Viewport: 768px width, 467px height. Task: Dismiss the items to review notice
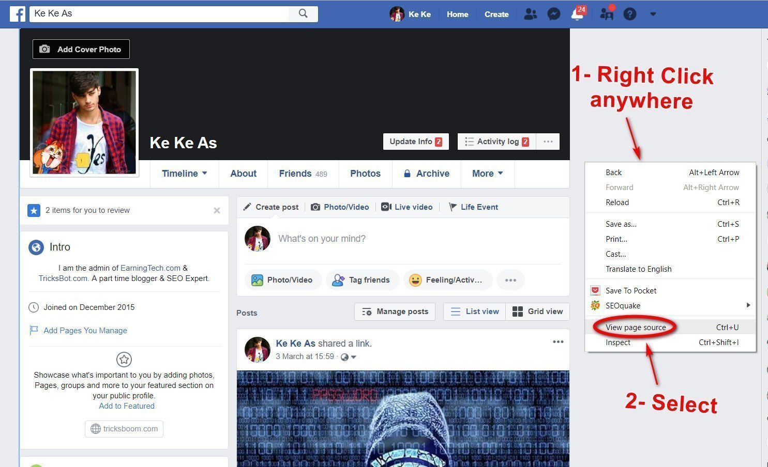coord(217,210)
